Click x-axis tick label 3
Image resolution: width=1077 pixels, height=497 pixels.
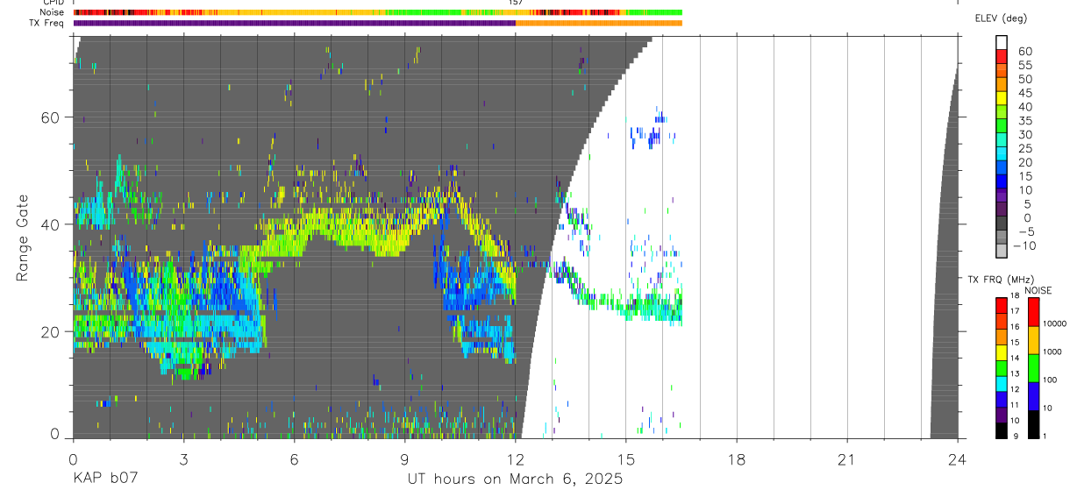tap(183, 459)
